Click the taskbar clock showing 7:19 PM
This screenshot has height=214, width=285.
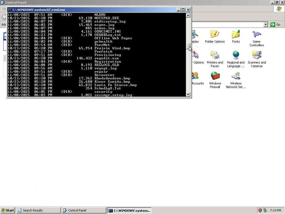pyautogui.click(x=275, y=210)
